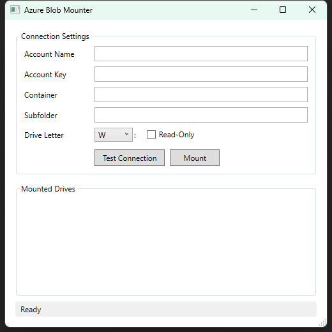Open the Drive Letter dropdown showing W

pyautogui.click(x=114, y=135)
